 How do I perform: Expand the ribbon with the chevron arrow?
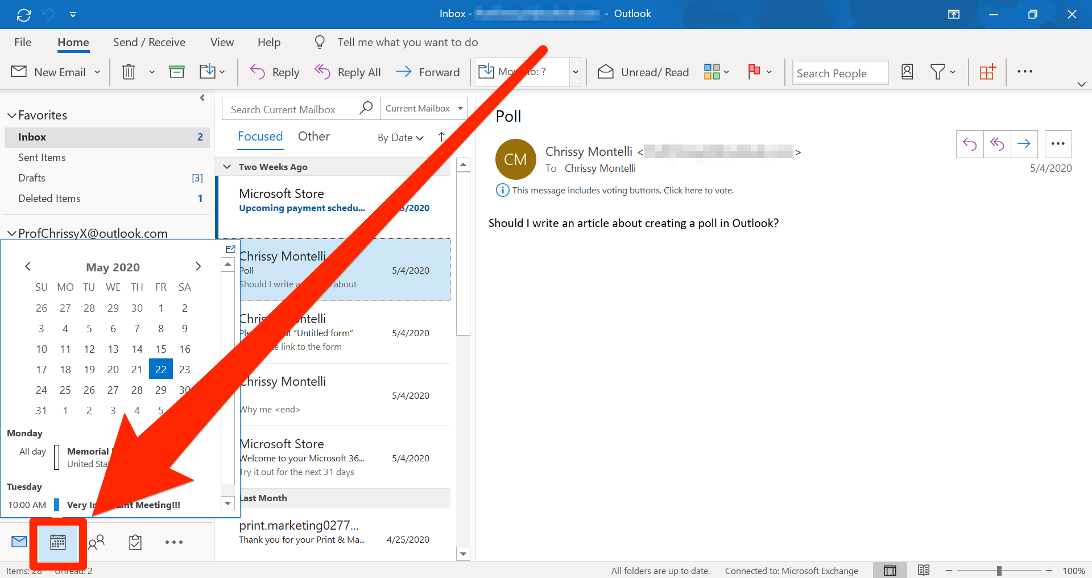click(x=1081, y=84)
